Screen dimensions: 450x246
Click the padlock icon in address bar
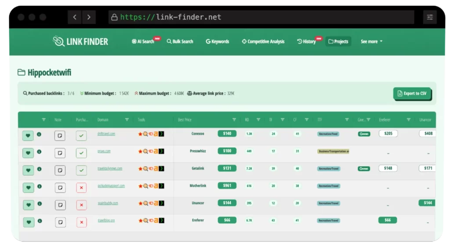[x=114, y=17]
